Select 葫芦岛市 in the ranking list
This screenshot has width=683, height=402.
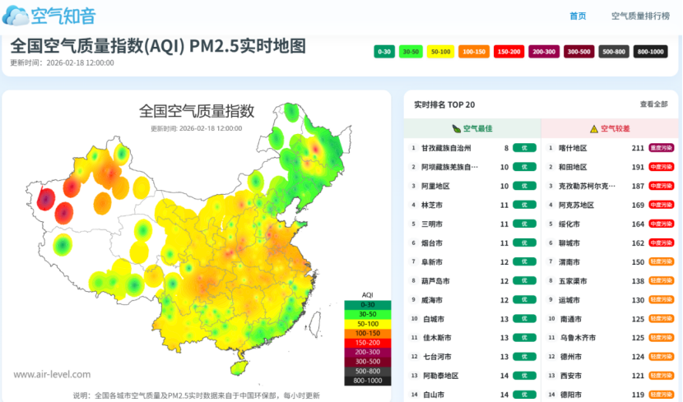435,281
